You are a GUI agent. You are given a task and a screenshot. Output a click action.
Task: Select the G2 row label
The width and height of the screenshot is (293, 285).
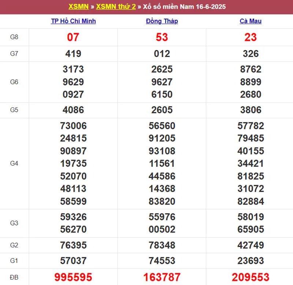(14, 245)
